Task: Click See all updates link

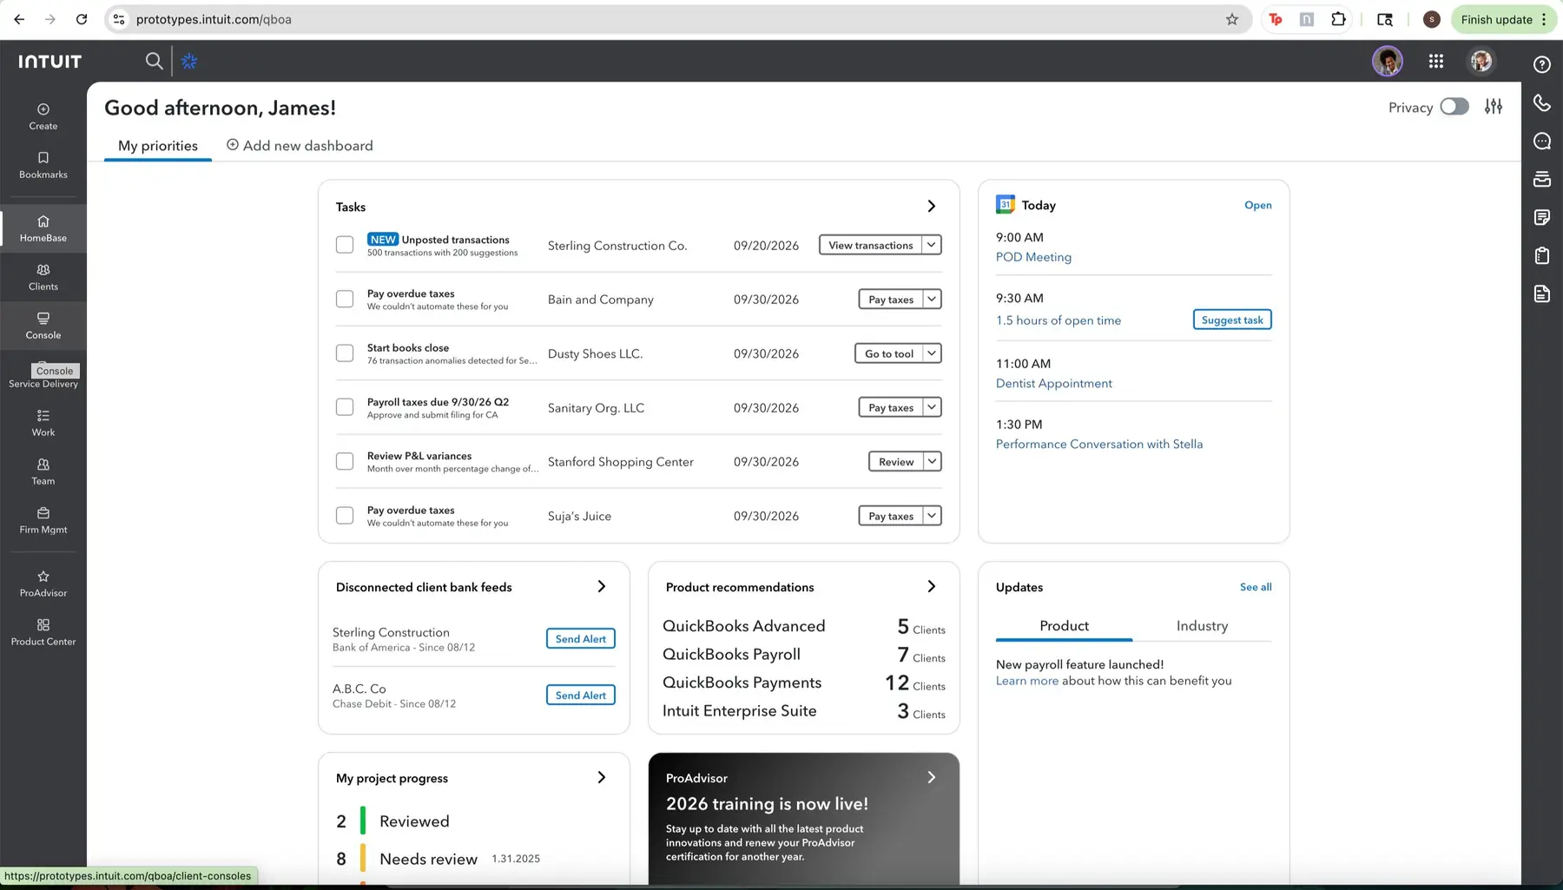Action: (1256, 587)
